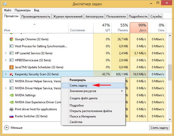Sort by the ЦП column header
Viewport: 174px width, 136px height.
click(x=102, y=28)
